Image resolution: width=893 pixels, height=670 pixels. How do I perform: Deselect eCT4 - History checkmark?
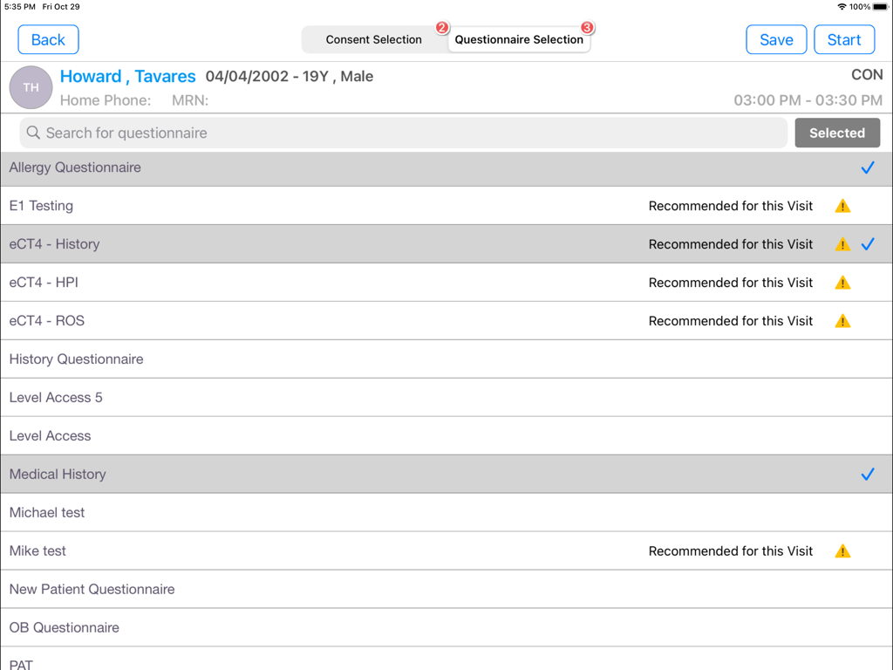[x=868, y=244]
